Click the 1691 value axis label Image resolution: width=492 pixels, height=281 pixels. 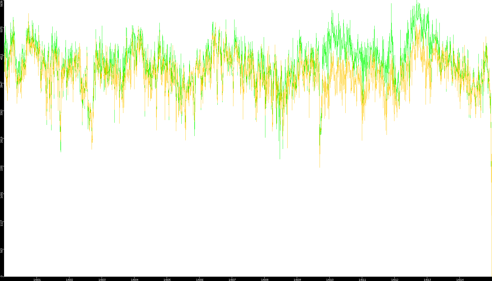[2, 195]
